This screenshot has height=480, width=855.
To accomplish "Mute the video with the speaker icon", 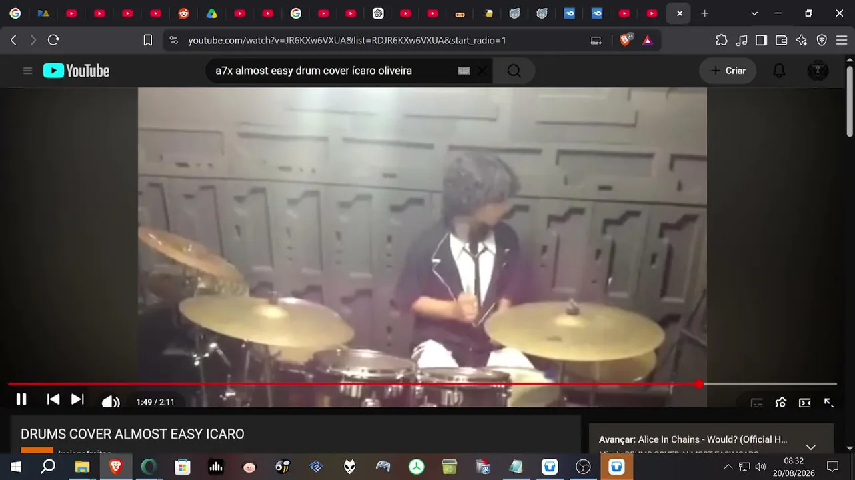I will tap(111, 401).
